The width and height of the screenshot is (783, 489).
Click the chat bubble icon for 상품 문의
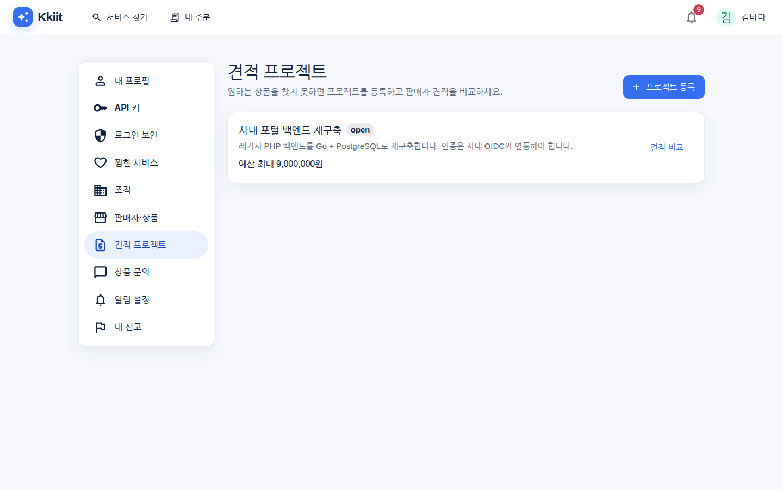pos(101,272)
